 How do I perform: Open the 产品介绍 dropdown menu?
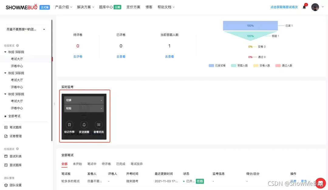tap(63, 7)
